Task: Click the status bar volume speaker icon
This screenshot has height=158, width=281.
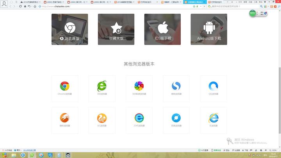Action: pos(266,150)
